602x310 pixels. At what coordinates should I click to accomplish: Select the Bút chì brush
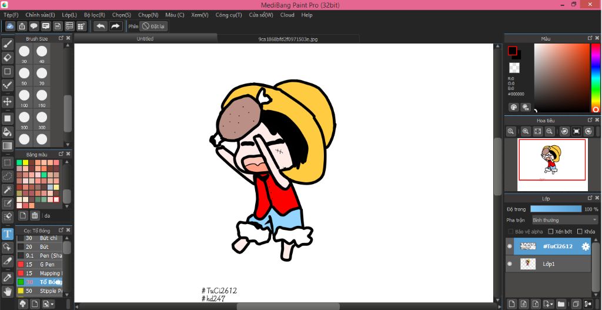pyautogui.click(x=39, y=238)
